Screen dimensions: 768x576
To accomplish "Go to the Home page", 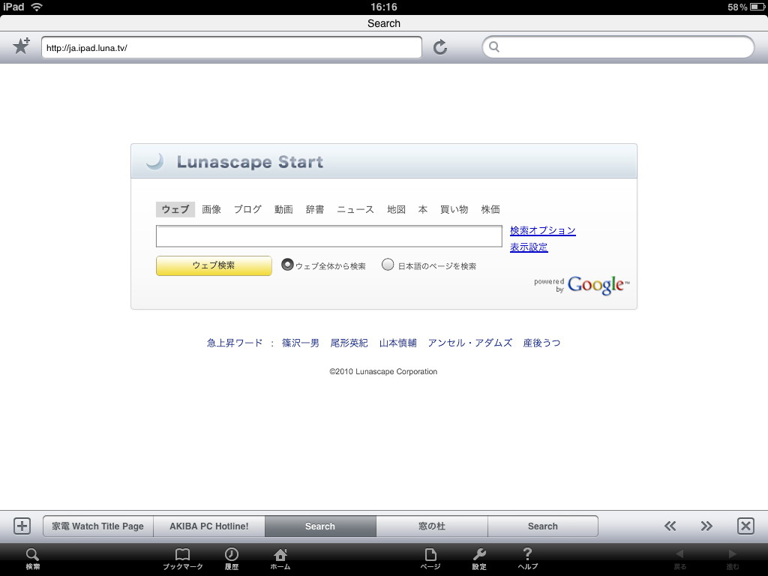I will point(279,558).
